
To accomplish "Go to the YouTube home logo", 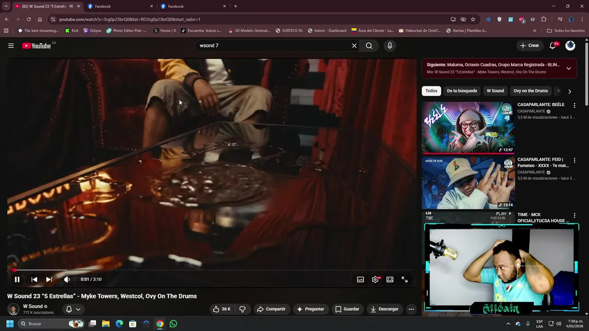I will (x=37, y=46).
